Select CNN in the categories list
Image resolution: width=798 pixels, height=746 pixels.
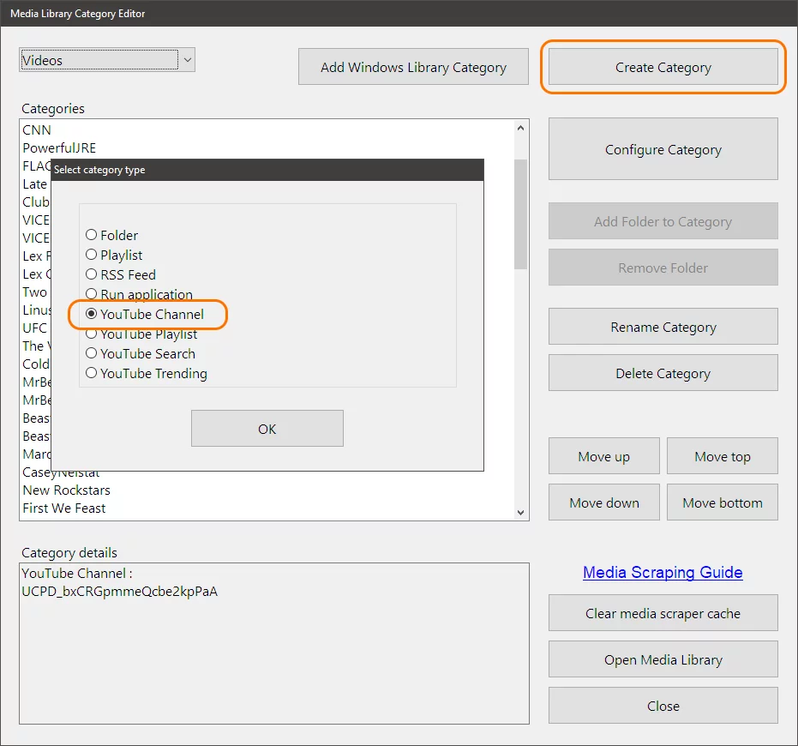[267, 129]
